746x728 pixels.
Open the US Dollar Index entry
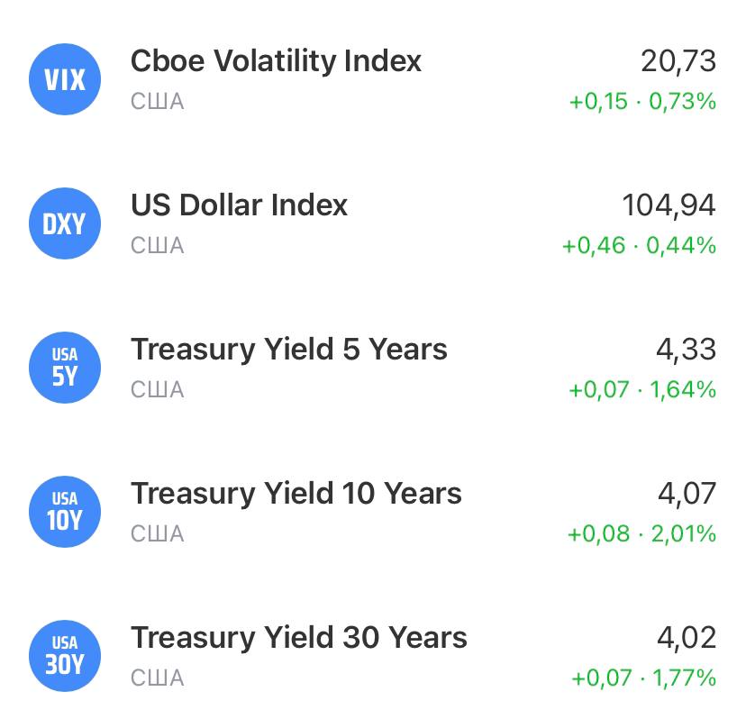tap(239, 205)
